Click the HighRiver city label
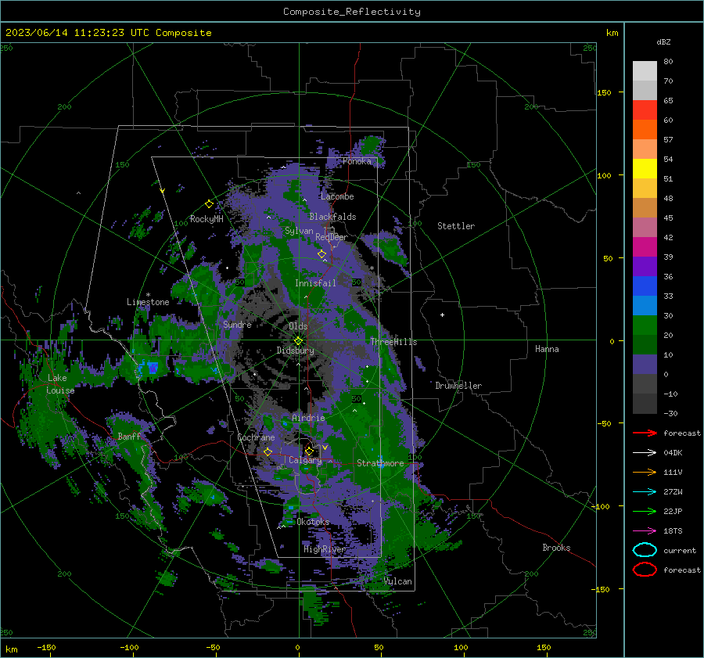 click(x=325, y=549)
